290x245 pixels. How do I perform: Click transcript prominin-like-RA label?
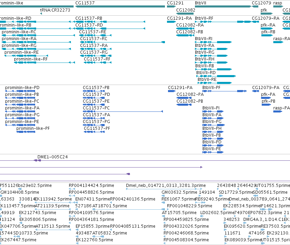19,39
